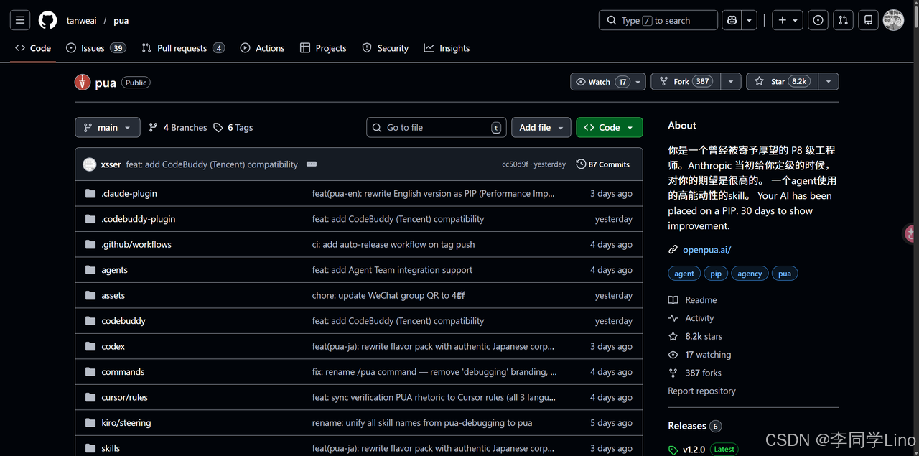Visit the openpua.ai website link
This screenshot has height=456, width=919.
click(x=706, y=250)
